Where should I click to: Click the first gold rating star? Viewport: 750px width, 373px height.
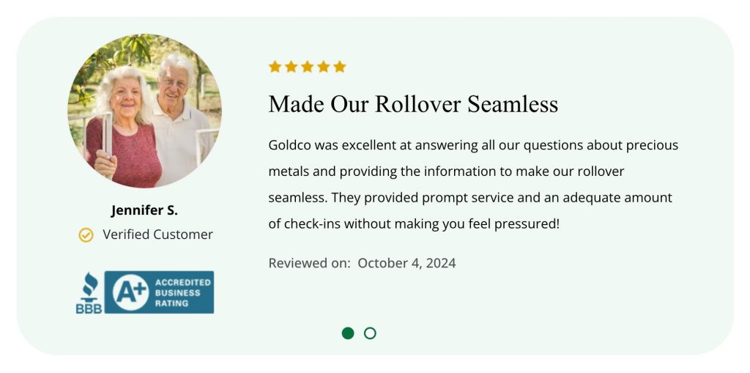coord(275,67)
